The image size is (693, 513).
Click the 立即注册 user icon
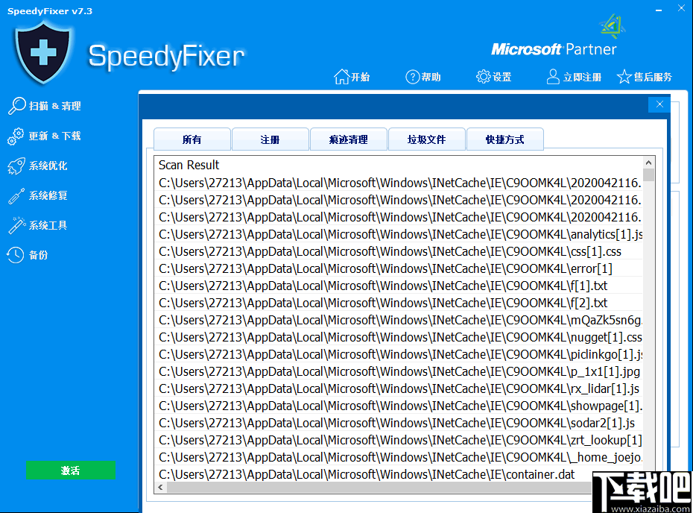pos(552,76)
